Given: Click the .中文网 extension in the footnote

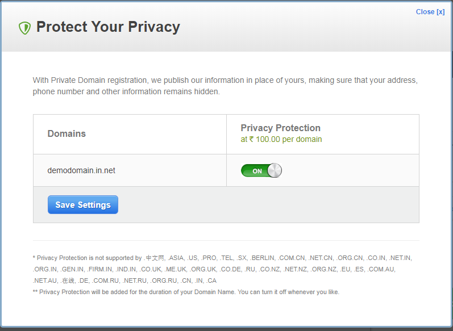Looking at the screenshot, I should [154, 258].
